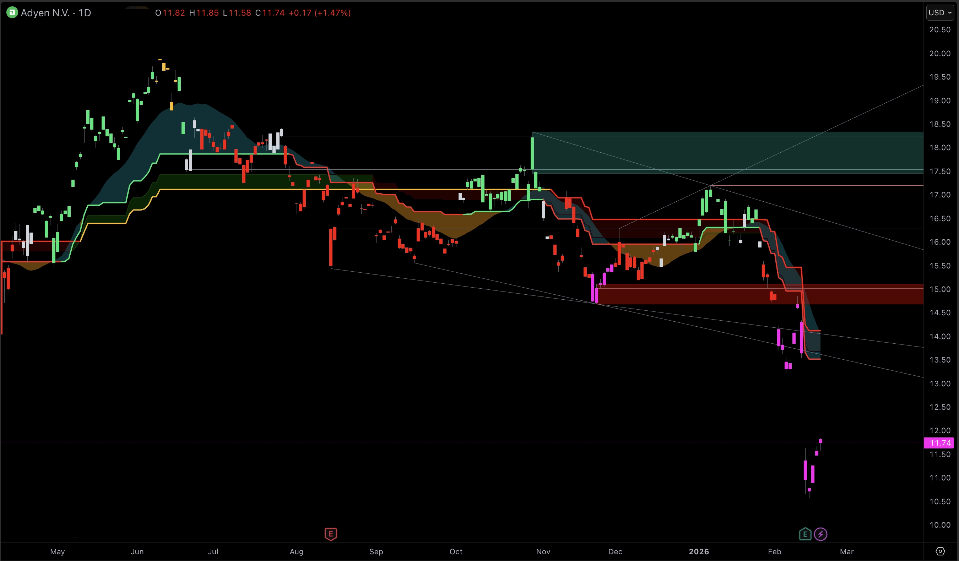Click the purple lightning bolt indicator icon
Viewport: 959px width, 561px height.
pyautogui.click(x=821, y=534)
